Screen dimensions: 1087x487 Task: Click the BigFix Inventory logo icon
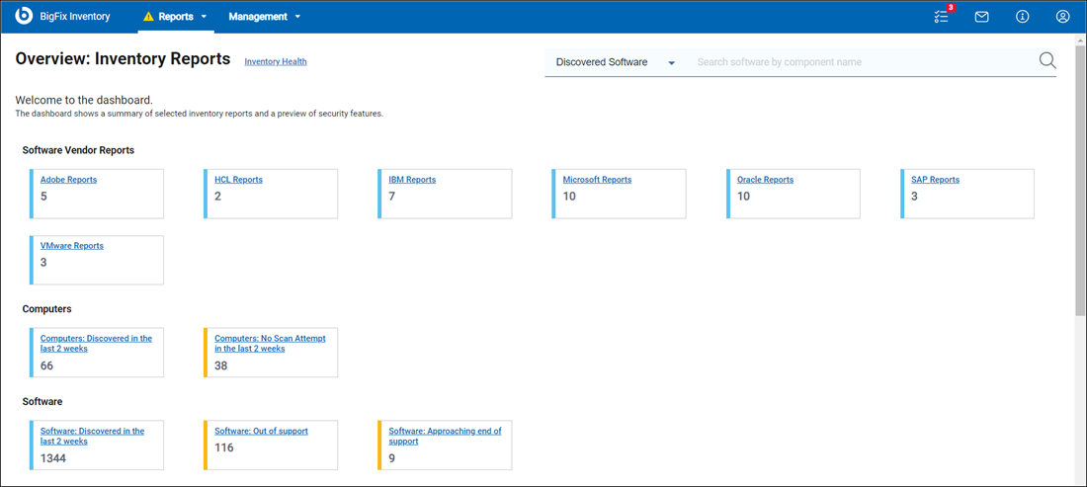pos(25,16)
